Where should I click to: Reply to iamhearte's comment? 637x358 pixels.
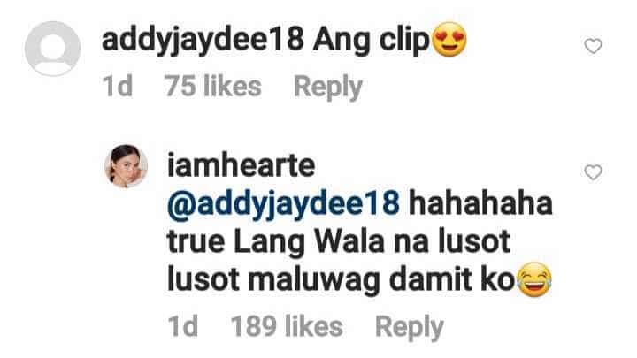(x=409, y=327)
